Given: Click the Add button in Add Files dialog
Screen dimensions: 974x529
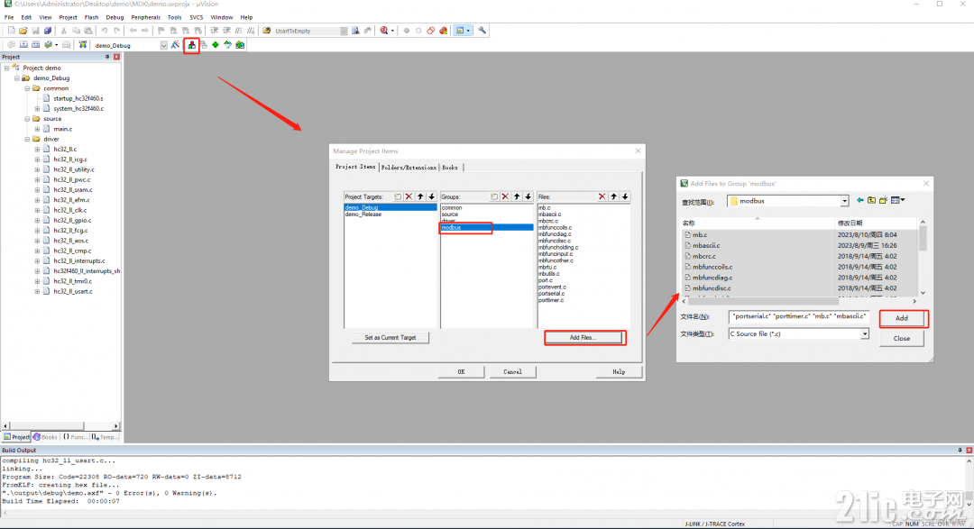Looking at the screenshot, I should pyautogui.click(x=901, y=318).
